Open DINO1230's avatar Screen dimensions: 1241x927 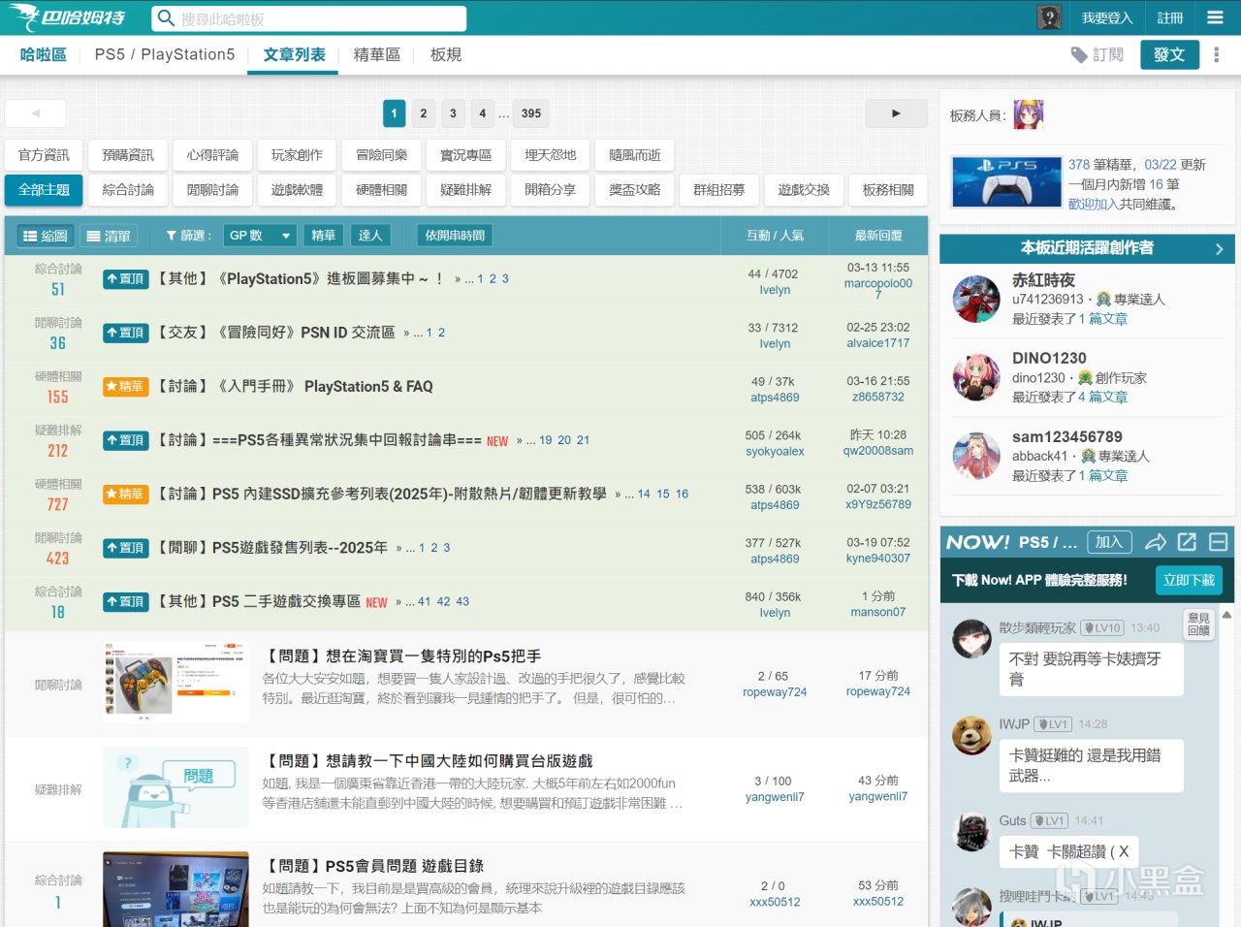pyautogui.click(x=976, y=377)
